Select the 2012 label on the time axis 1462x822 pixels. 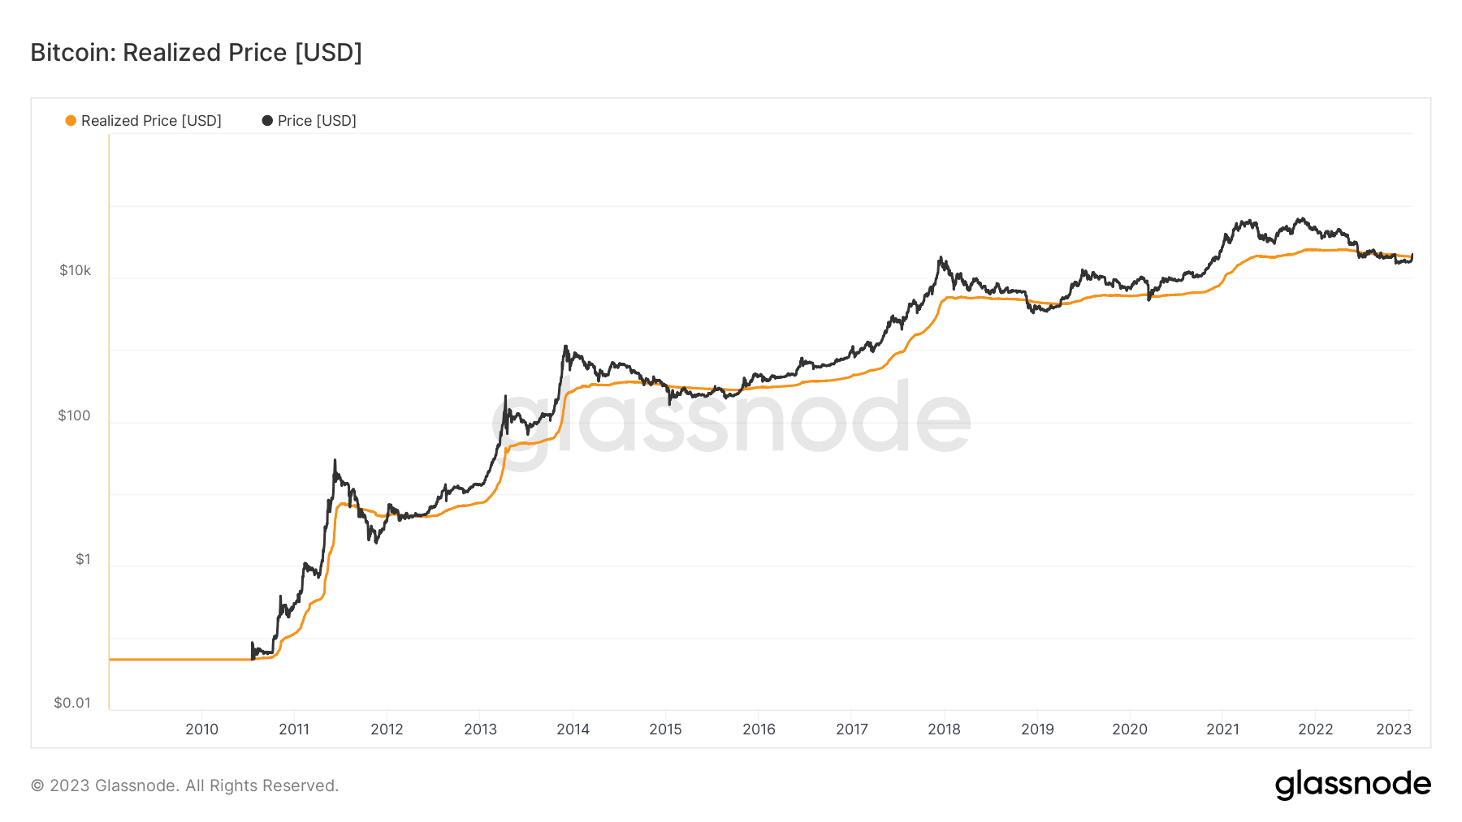(x=387, y=729)
